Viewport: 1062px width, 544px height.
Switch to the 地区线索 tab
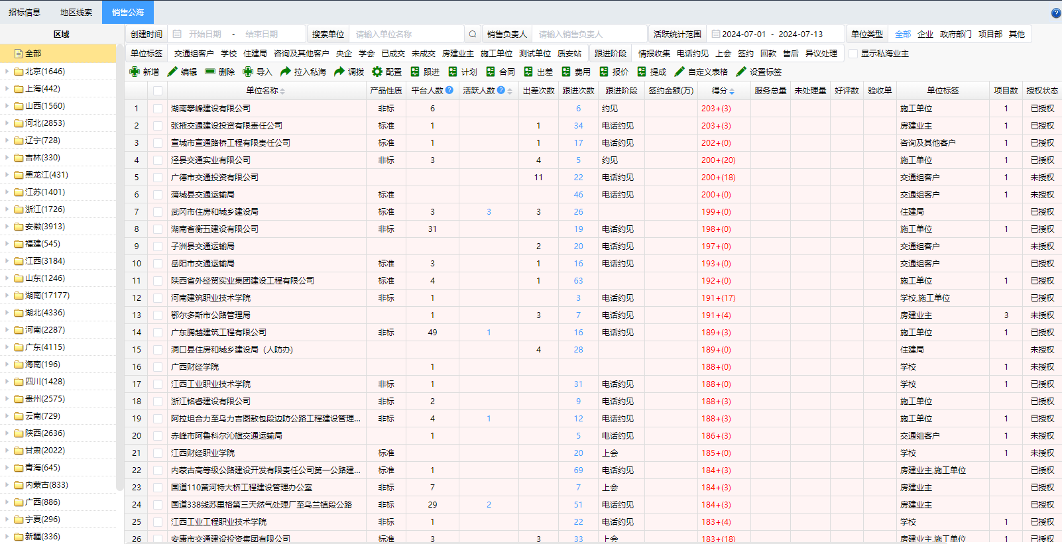(76, 12)
